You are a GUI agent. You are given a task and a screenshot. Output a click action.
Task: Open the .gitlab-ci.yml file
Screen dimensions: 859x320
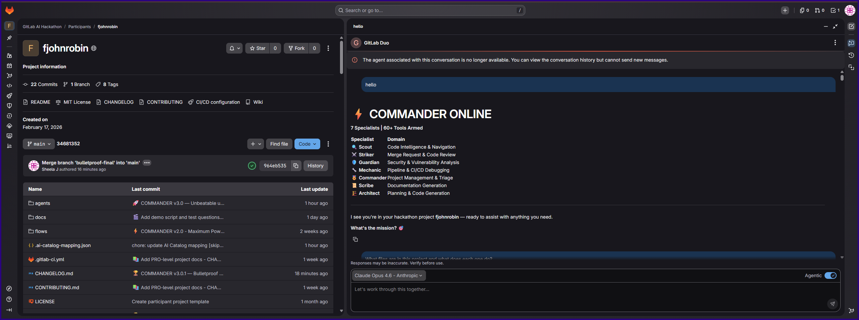(50, 259)
